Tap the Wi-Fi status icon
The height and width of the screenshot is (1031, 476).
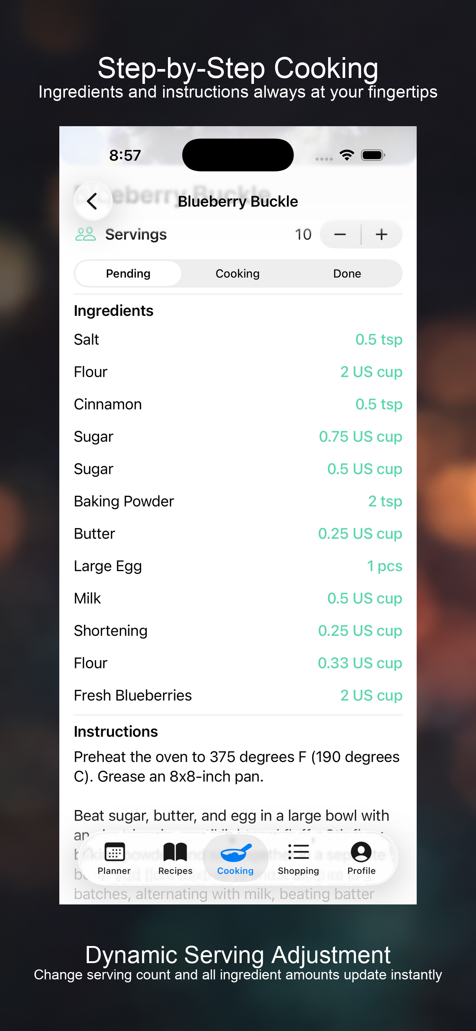pos(347,155)
